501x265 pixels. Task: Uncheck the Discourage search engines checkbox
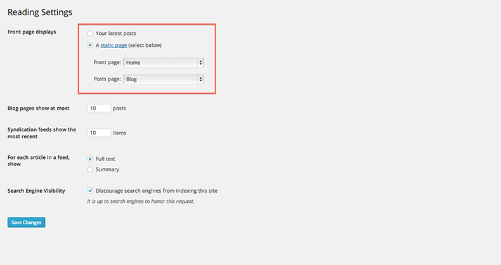[x=90, y=190]
